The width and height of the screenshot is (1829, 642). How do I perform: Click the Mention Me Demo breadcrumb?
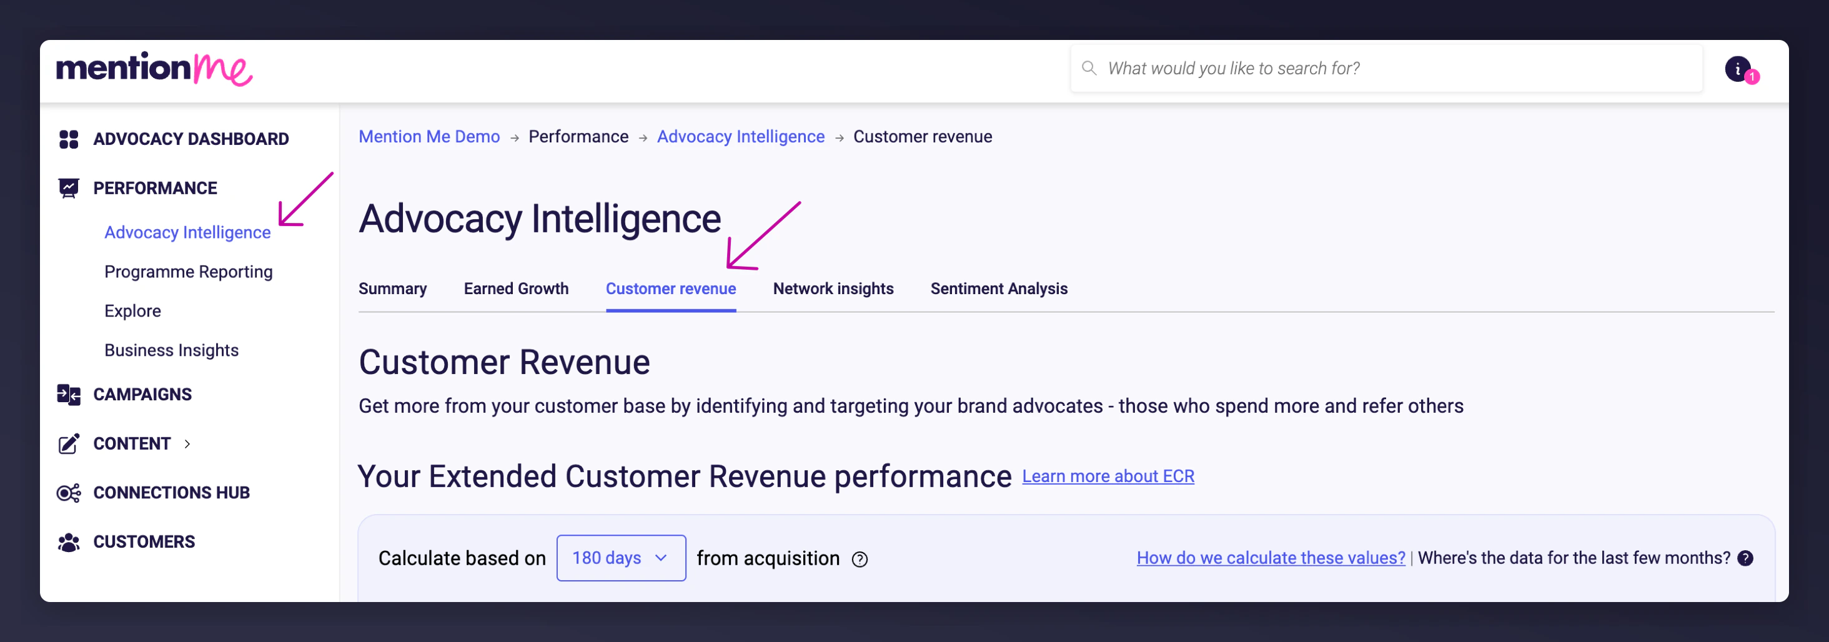430,137
